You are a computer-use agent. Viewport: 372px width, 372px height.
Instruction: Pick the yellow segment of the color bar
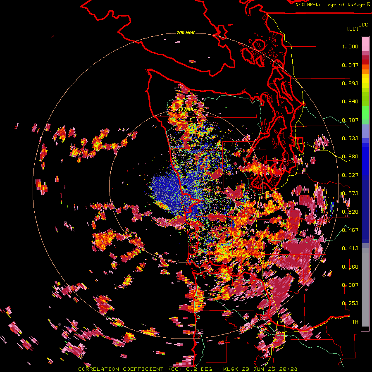365,81
